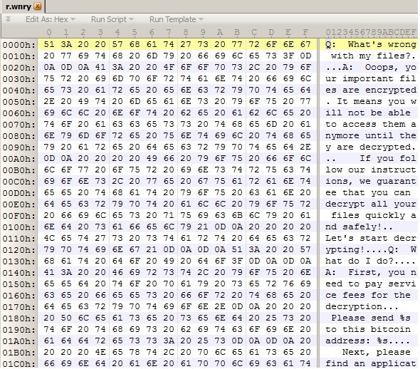The image size is (420, 369).
Task: Select the r.wnry file tab
Action: (x=22, y=6)
